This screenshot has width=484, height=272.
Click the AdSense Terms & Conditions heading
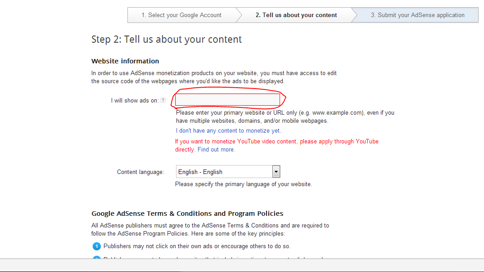(187, 214)
